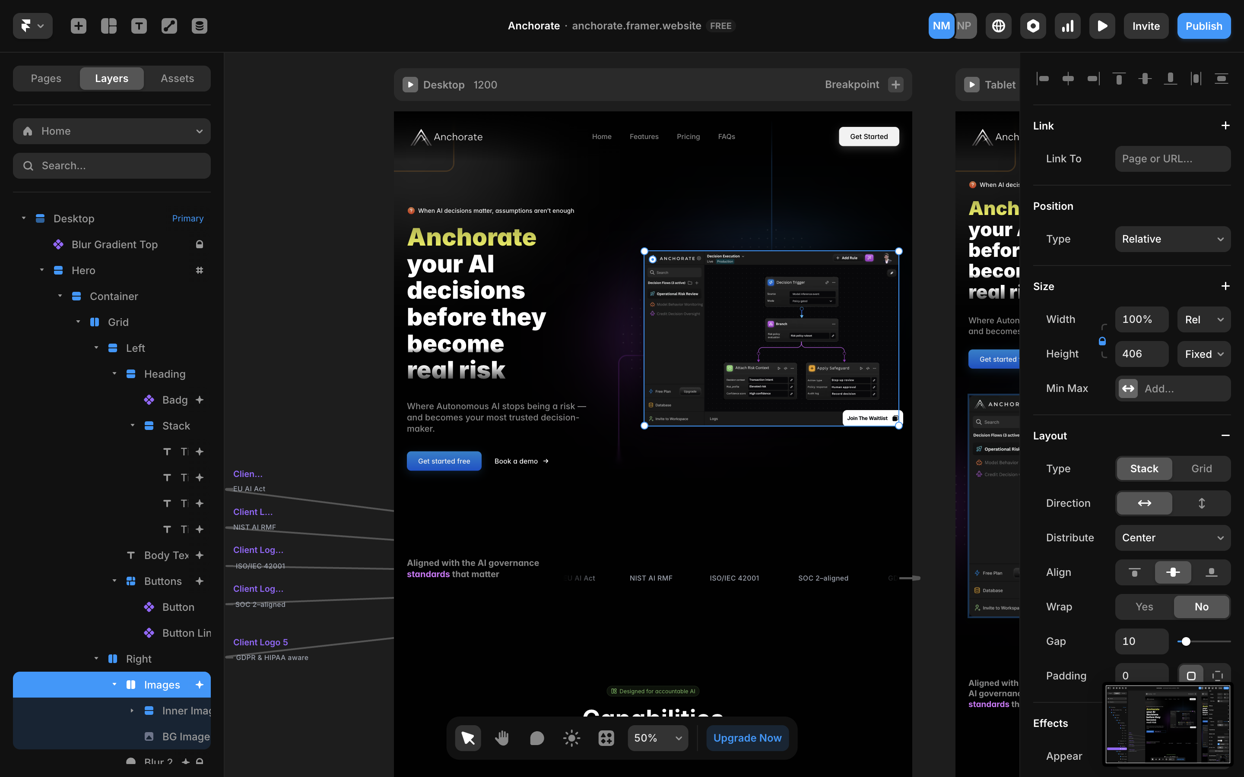This screenshot has width=1244, height=777.
Task: Click the Link To URL field
Action: 1173,159
